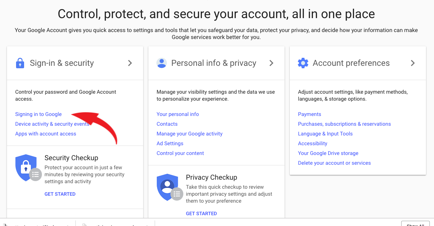Open Delete your account or services
434x226 pixels.
coord(334,163)
